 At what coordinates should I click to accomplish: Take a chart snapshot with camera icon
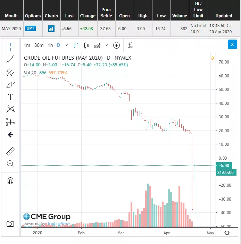click(10, 224)
